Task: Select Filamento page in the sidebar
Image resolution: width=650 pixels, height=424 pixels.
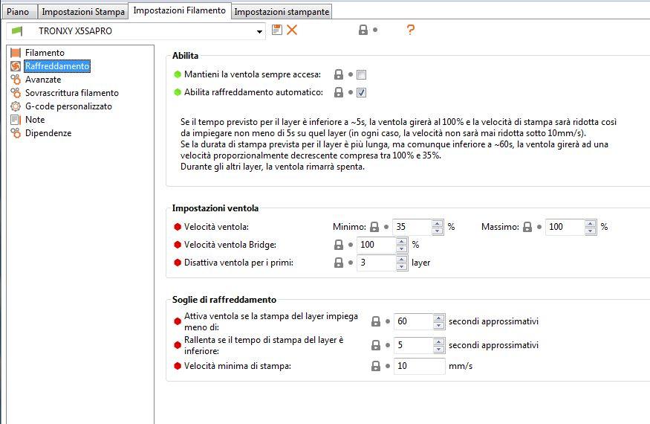Action: point(45,53)
